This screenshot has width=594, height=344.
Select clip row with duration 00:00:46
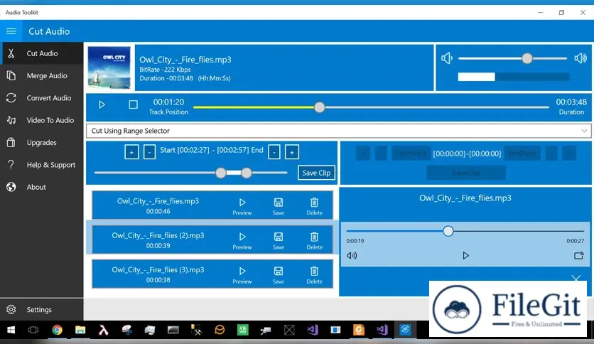[212, 205]
